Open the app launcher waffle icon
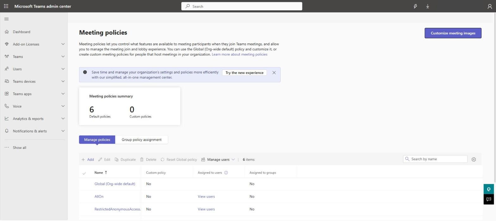This screenshot has width=496, height=221. click(x=6, y=6)
